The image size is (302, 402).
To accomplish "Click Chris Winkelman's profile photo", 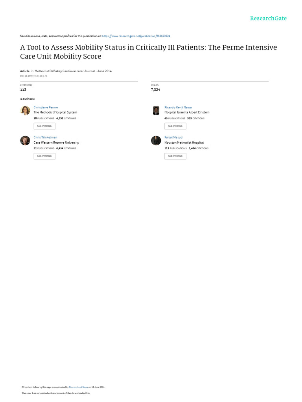I will coord(25,141).
